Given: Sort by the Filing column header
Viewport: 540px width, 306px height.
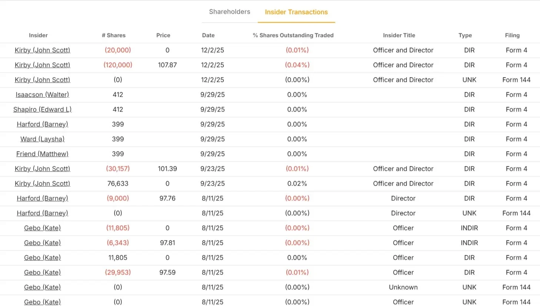Looking at the screenshot, I should 512,35.
